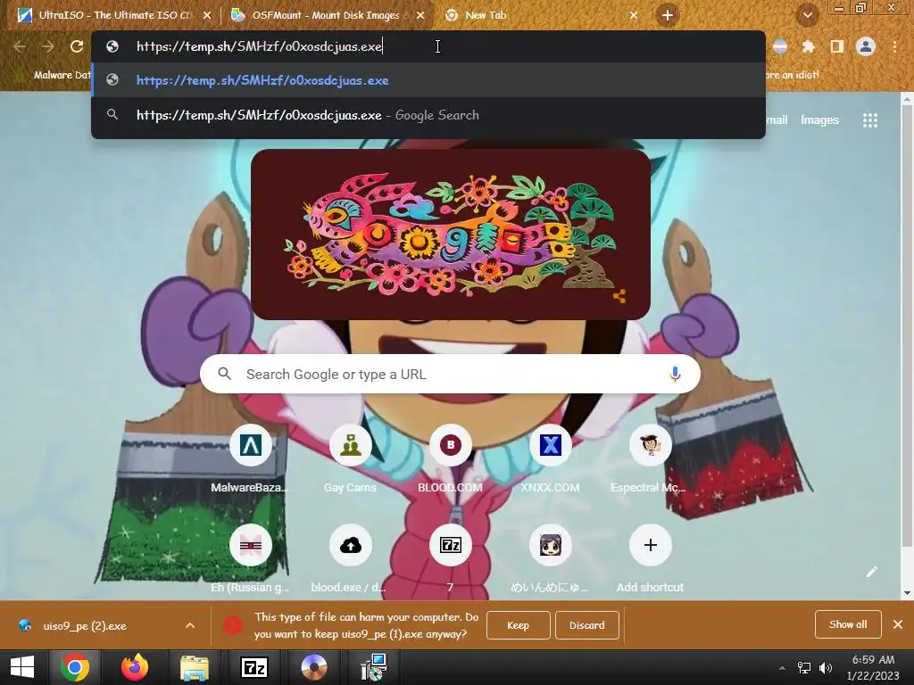Open the Chrome three-dot menu

coord(894,46)
